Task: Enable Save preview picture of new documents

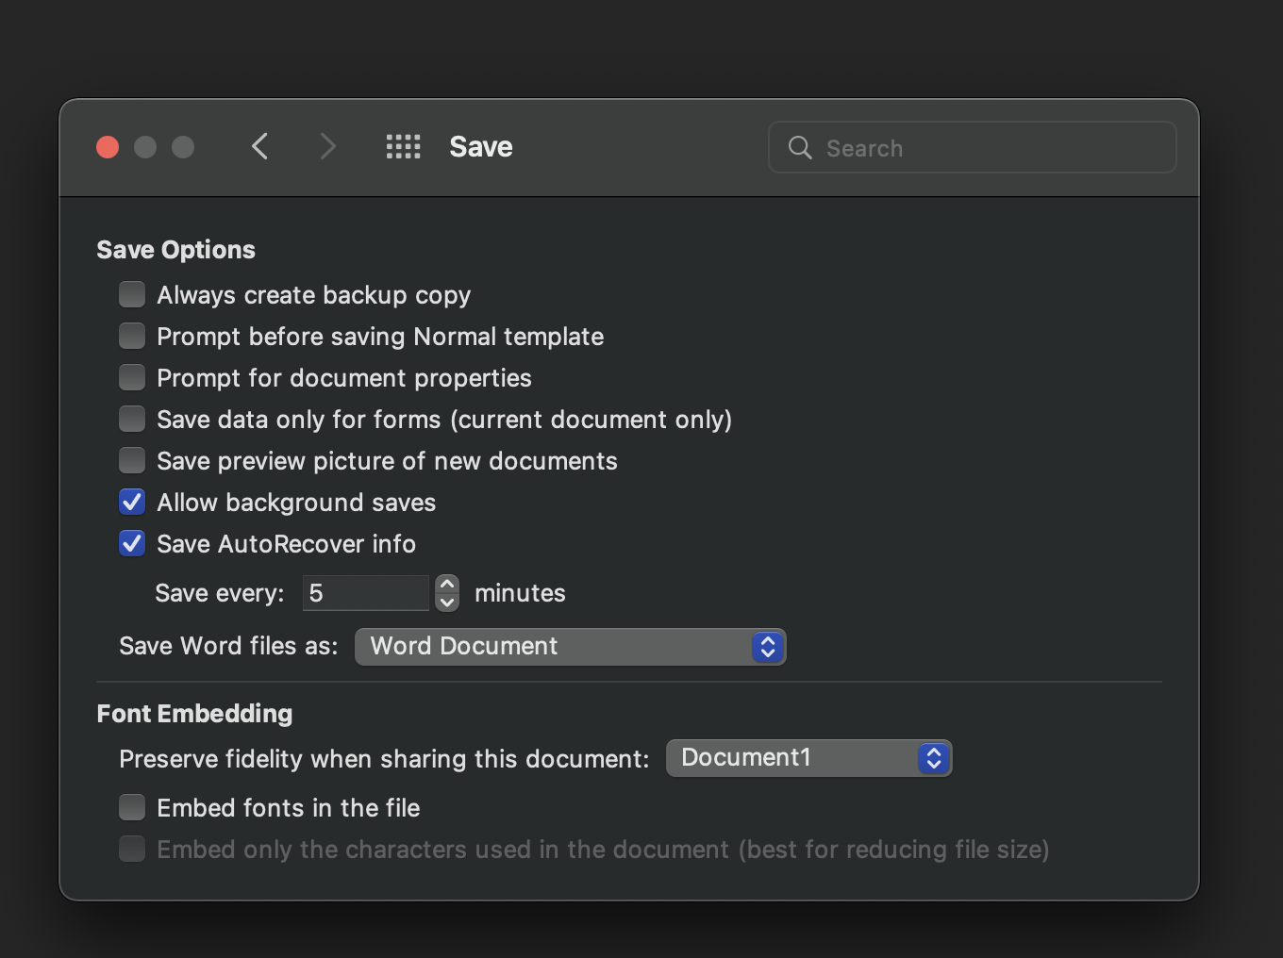Action: 132,461
